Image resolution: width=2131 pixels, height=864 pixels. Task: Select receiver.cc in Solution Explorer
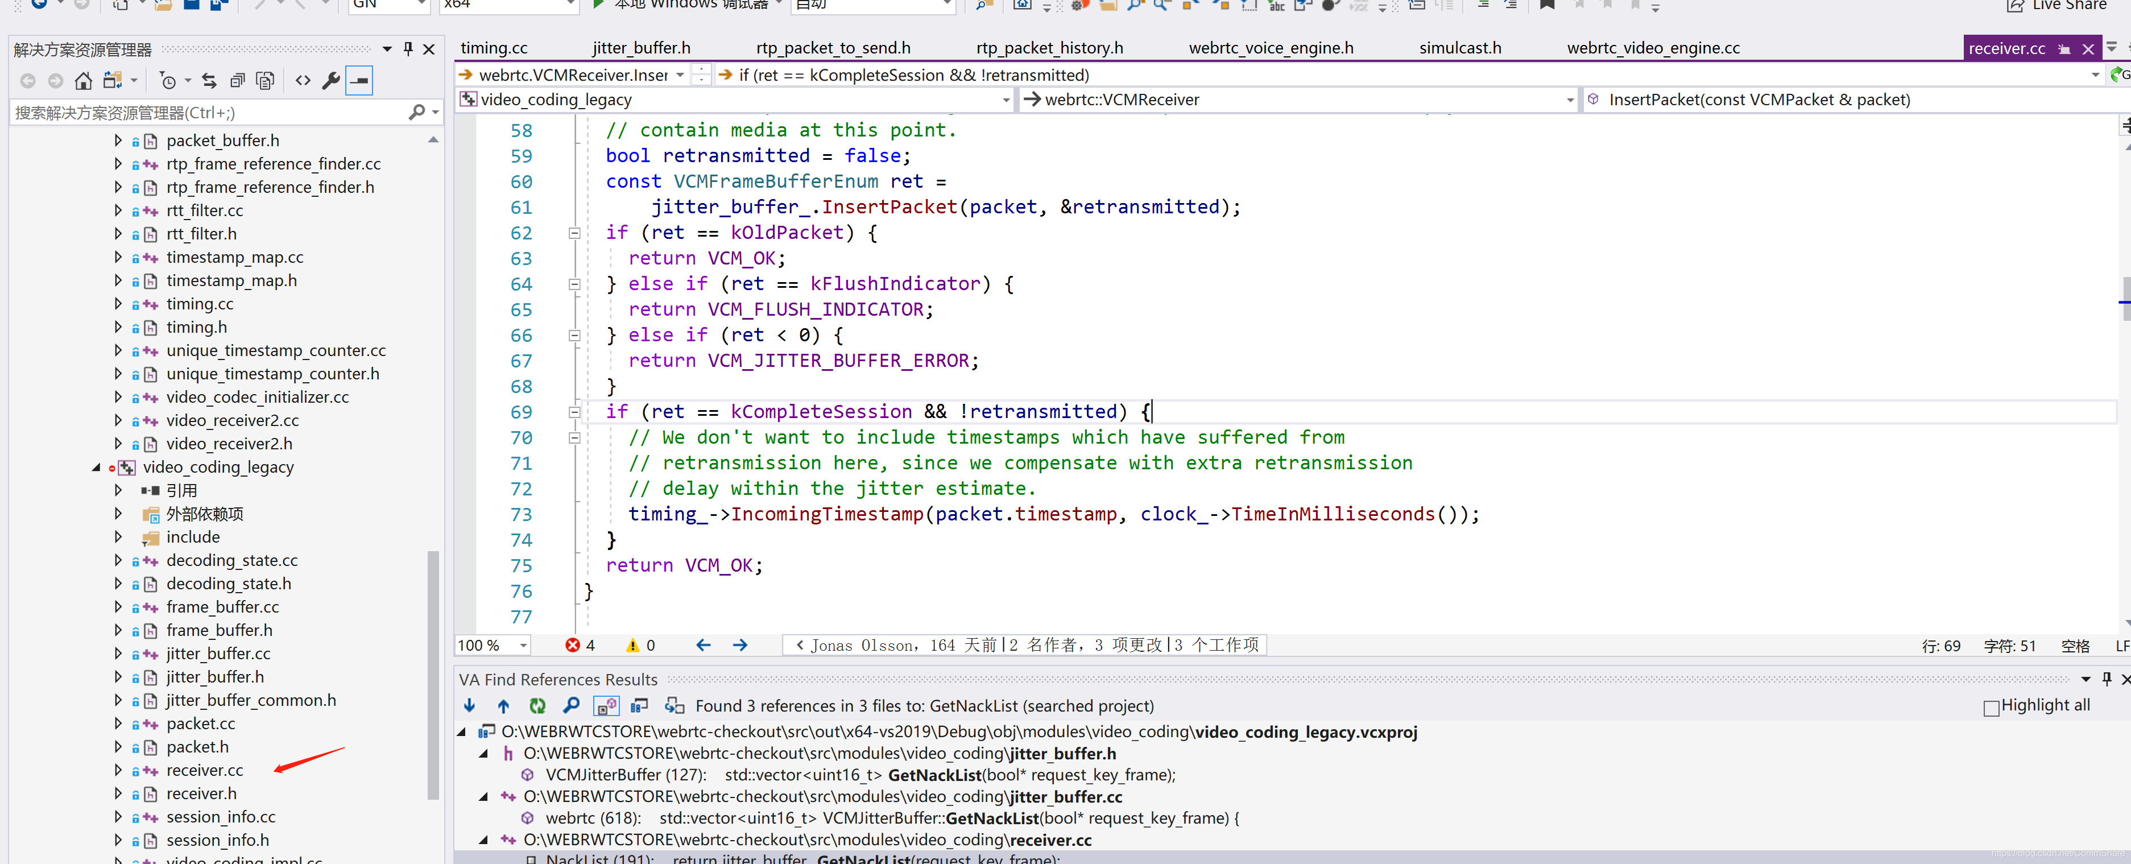pyautogui.click(x=204, y=770)
